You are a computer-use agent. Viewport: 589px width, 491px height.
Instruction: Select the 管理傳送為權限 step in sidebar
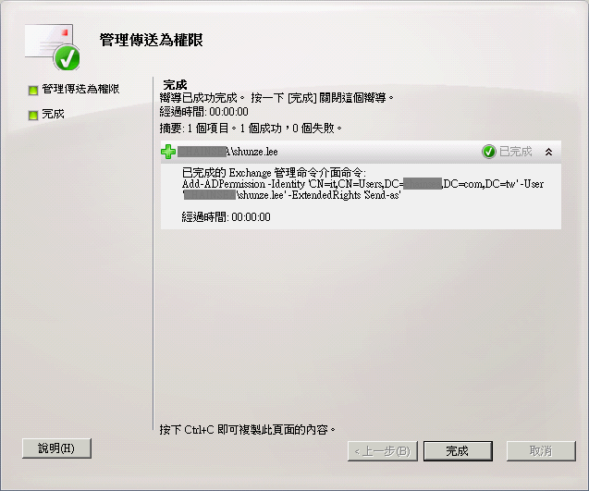80,89
